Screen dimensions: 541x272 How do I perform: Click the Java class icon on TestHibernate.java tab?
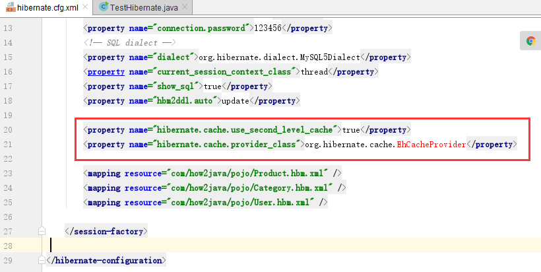click(x=103, y=7)
